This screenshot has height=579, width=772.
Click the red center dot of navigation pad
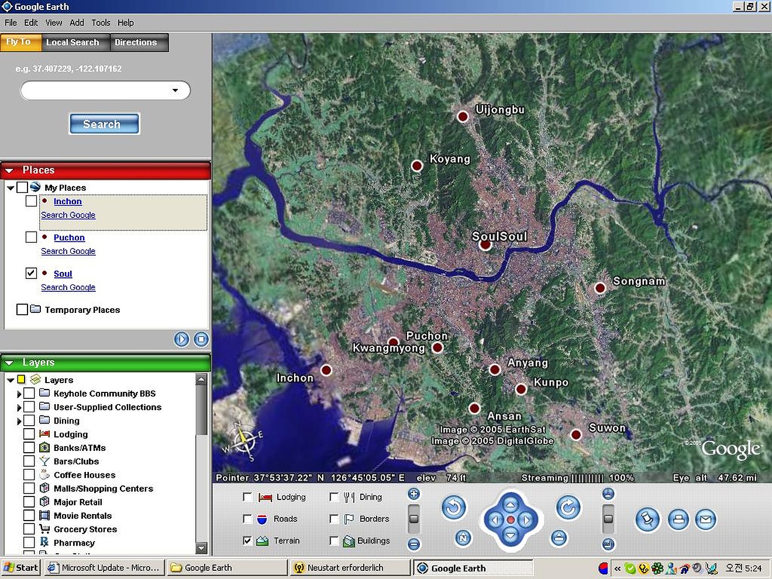[511, 519]
